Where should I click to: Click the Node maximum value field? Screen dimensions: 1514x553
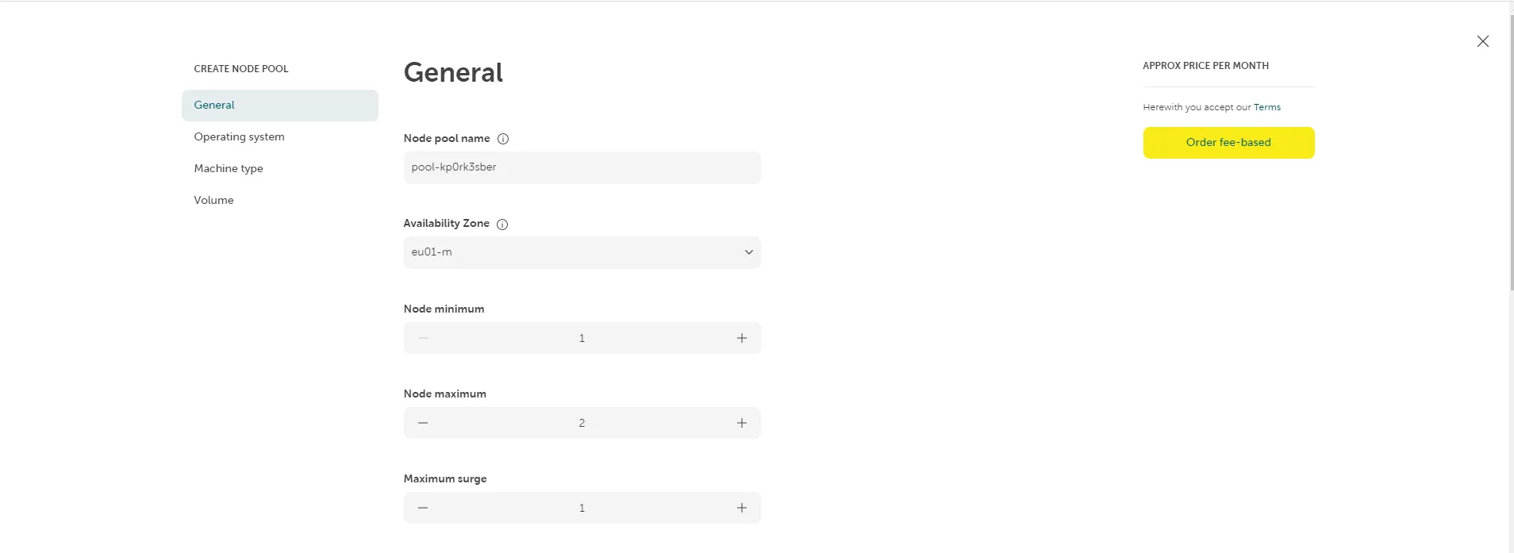(x=582, y=422)
